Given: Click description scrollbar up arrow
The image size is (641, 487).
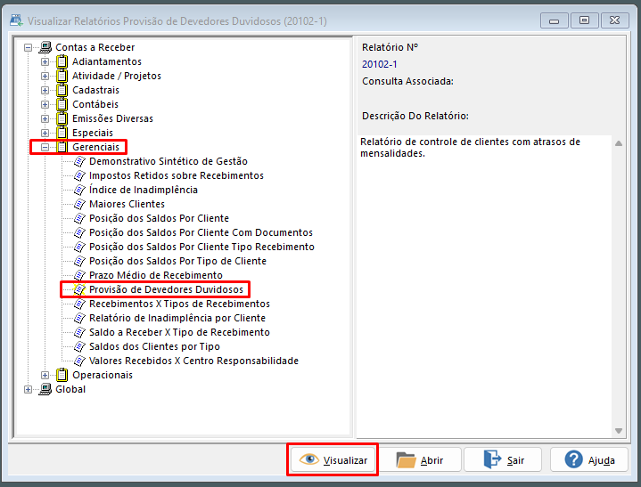Looking at the screenshot, I should click(x=619, y=143).
